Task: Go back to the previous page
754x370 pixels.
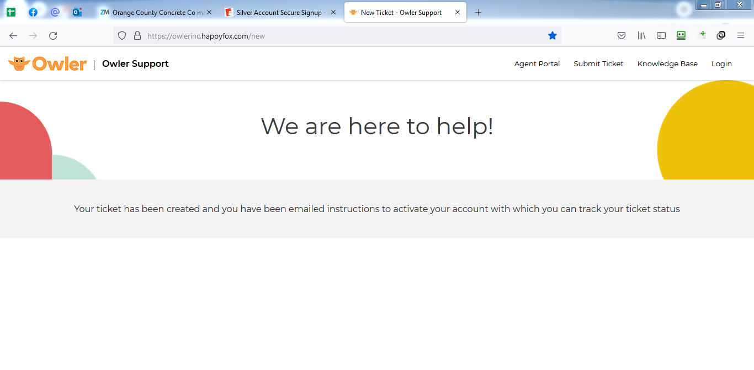Action: point(13,36)
